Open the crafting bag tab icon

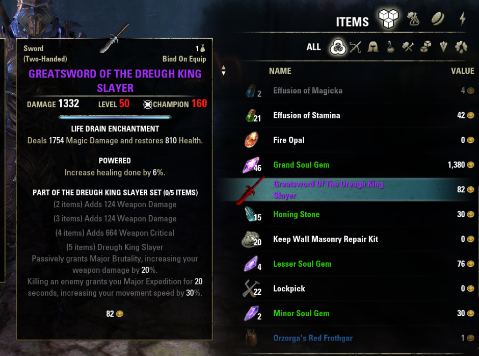tap(413, 19)
